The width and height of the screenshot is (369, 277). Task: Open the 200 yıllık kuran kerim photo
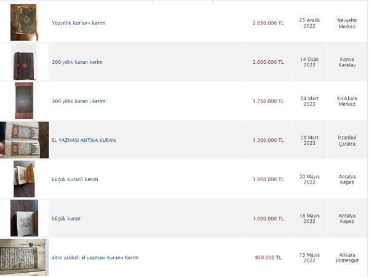(x=24, y=62)
